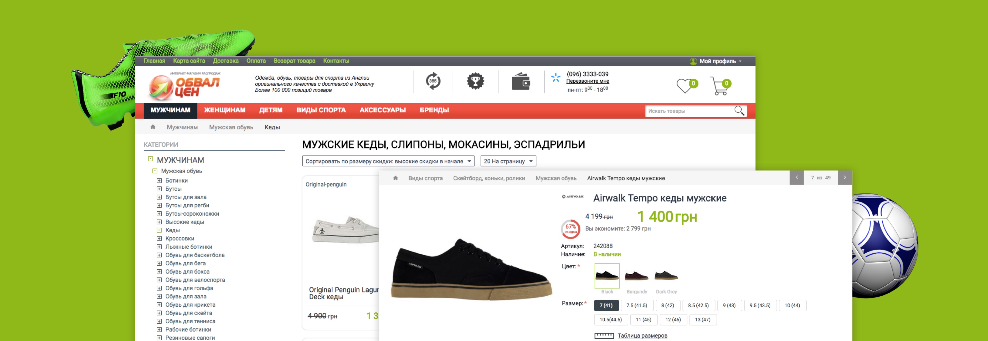This screenshot has width=988, height=341.
Task: Select size 11 (45)
Action: (644, 319)
